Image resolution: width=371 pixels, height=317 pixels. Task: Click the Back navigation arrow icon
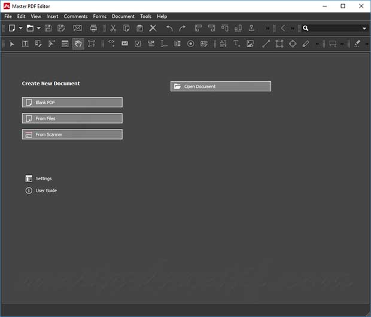click(x=283, y=28)
